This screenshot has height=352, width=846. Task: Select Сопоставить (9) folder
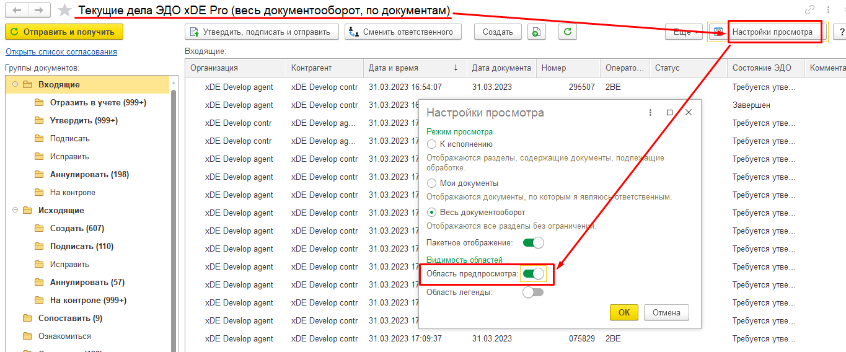point(70,318)
